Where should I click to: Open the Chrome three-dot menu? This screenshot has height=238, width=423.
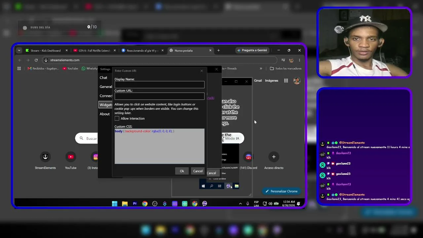(x=299, y=60)
